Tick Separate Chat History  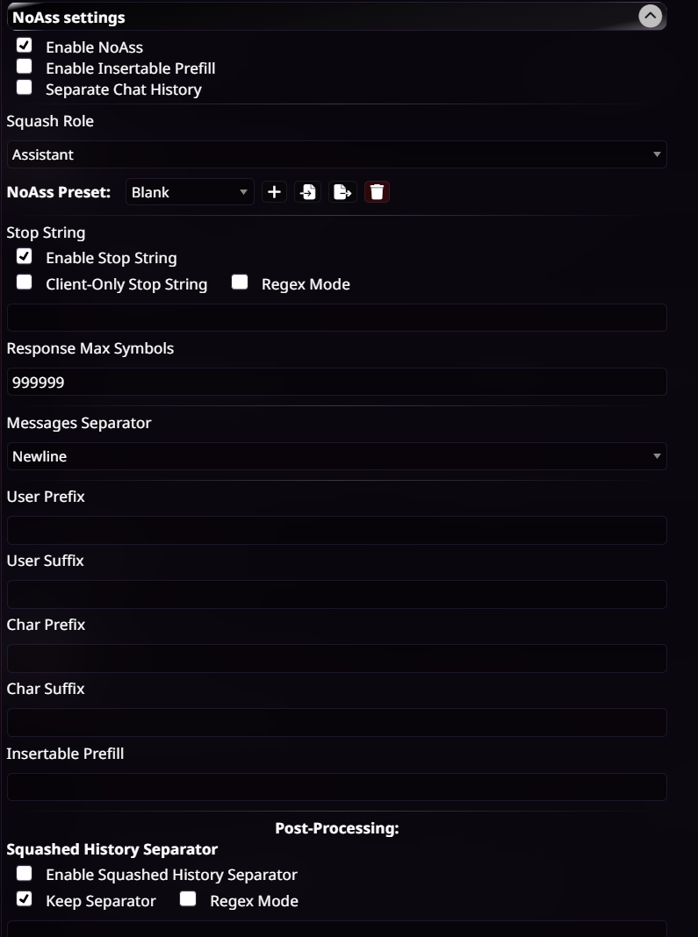coord(24,87)
